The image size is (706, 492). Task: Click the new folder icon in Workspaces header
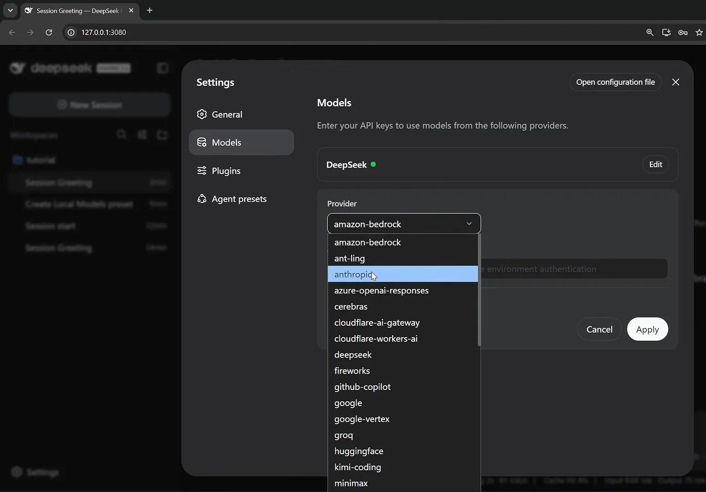coord(162,134)
